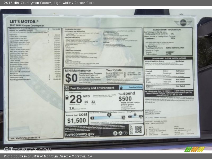The image size is (212, 159).
Task: Click the gas pump icon in Gasoline Vehicle badge
Action: coord(121,88)
